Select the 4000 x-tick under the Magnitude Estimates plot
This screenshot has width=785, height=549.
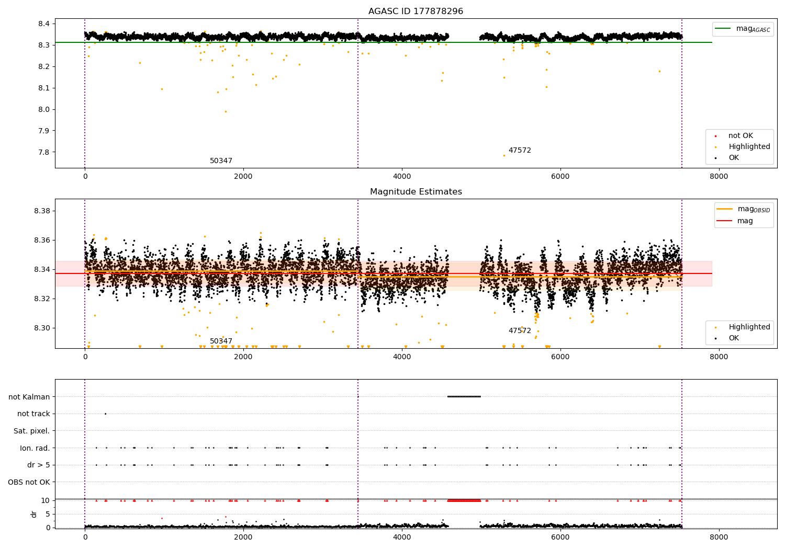[x=402, y=357]
